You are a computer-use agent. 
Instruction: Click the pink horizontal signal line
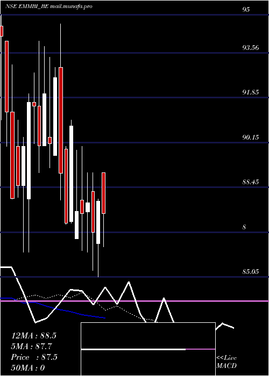134,301
